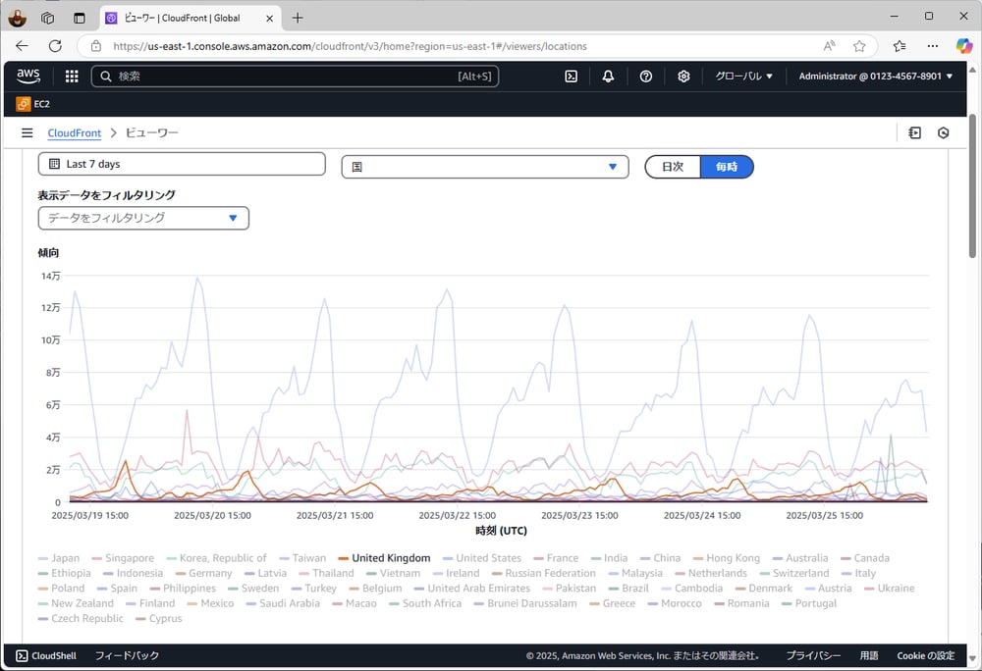Screen dimensions: 982x671
Task: Open 用語 terms link in footer
Action: pos(869,655)
